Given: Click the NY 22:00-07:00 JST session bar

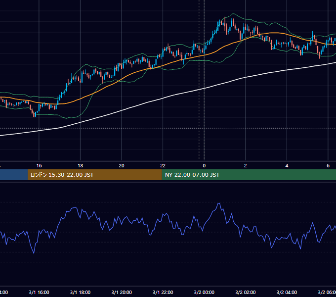Looking at the screenshot, I should coord(249,175).
